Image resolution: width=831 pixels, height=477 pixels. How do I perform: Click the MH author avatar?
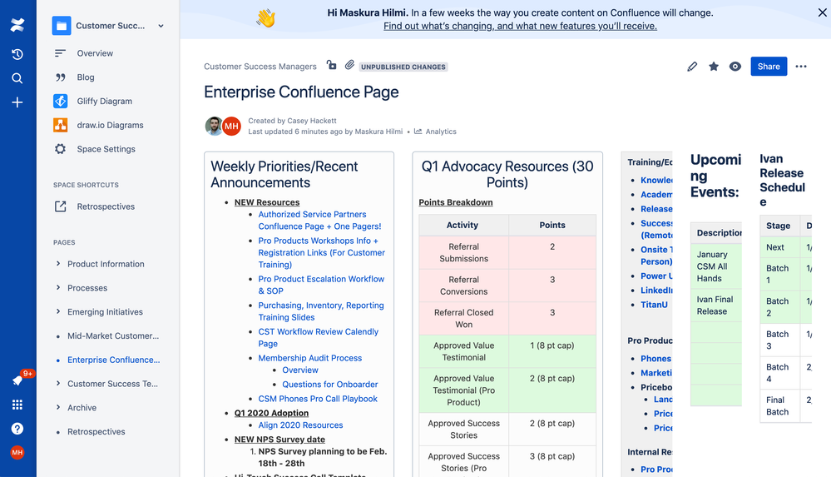[231, 127]
